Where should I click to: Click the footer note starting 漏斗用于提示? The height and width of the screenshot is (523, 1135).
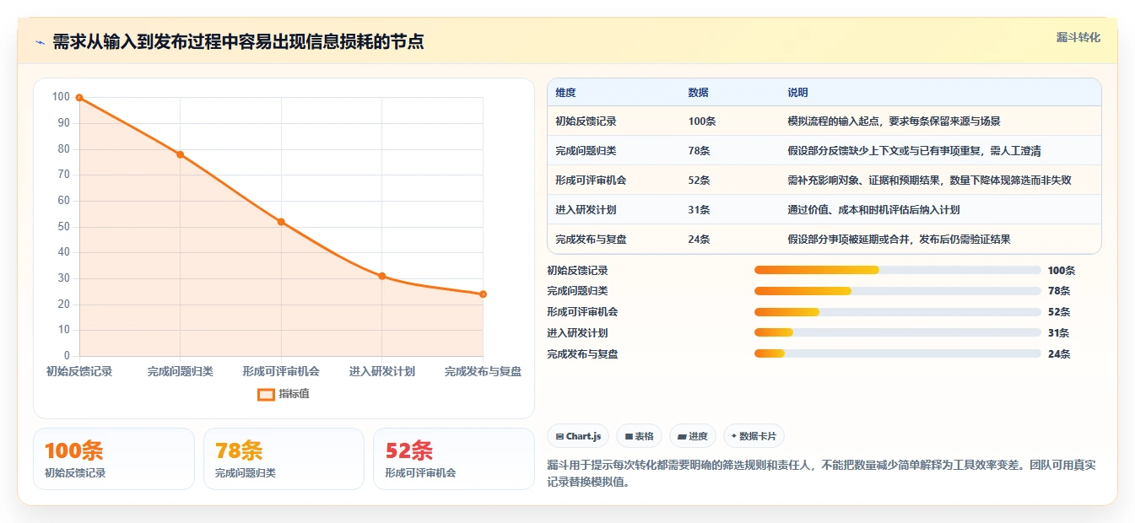[x=821, y=474]
